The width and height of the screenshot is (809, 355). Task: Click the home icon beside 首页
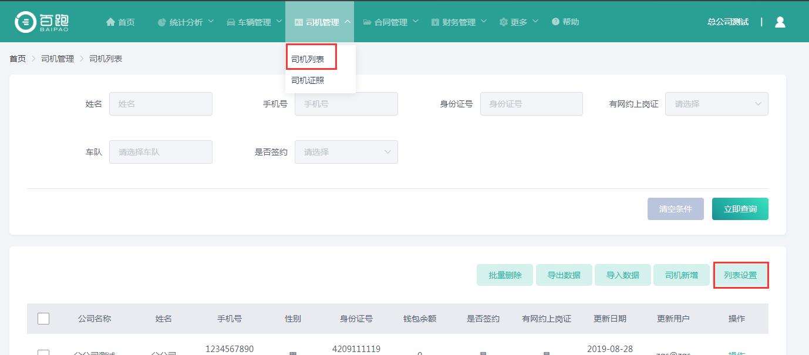coord(110,22)
